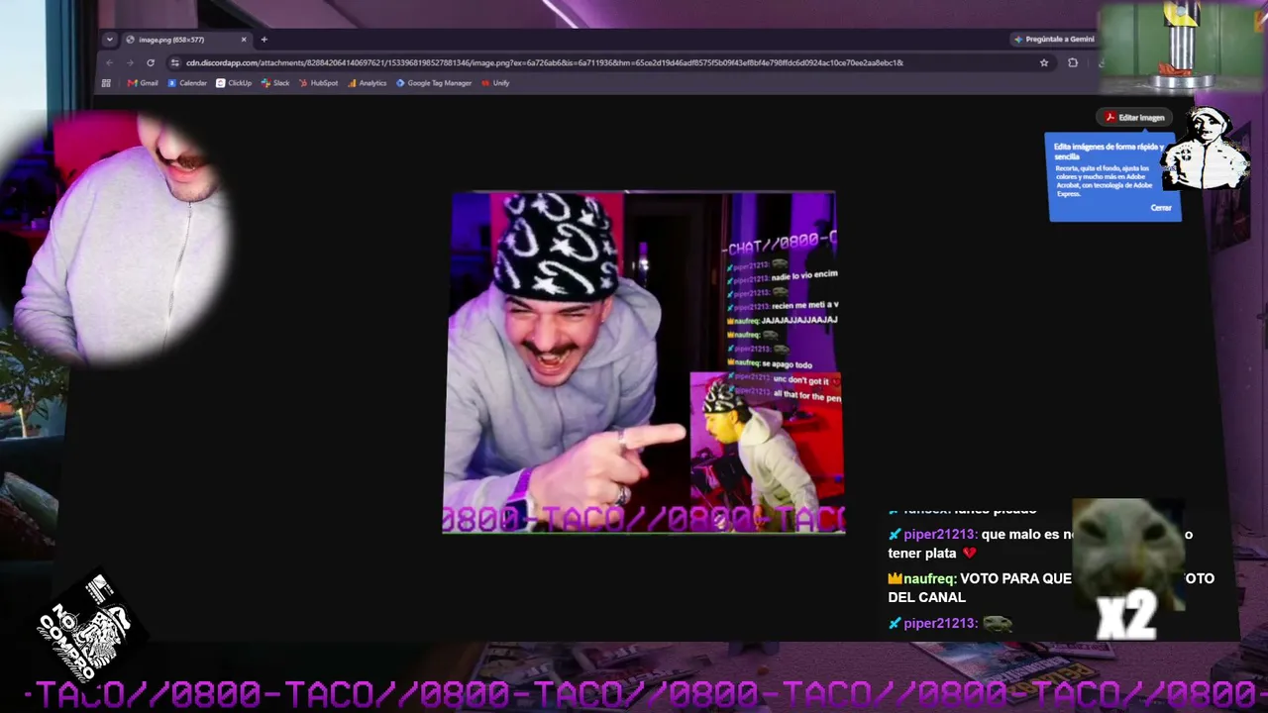
Task: Open the ClickUp bookmark
Action: click(x=234, y=83)
